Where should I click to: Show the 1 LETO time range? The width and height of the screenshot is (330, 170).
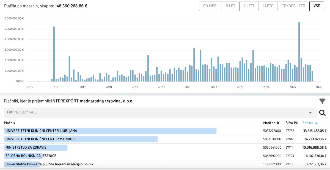pos(268,6)
